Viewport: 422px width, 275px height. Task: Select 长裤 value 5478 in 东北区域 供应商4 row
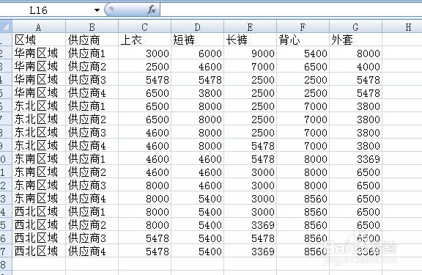pyautogui.click(x=250, y=145)
